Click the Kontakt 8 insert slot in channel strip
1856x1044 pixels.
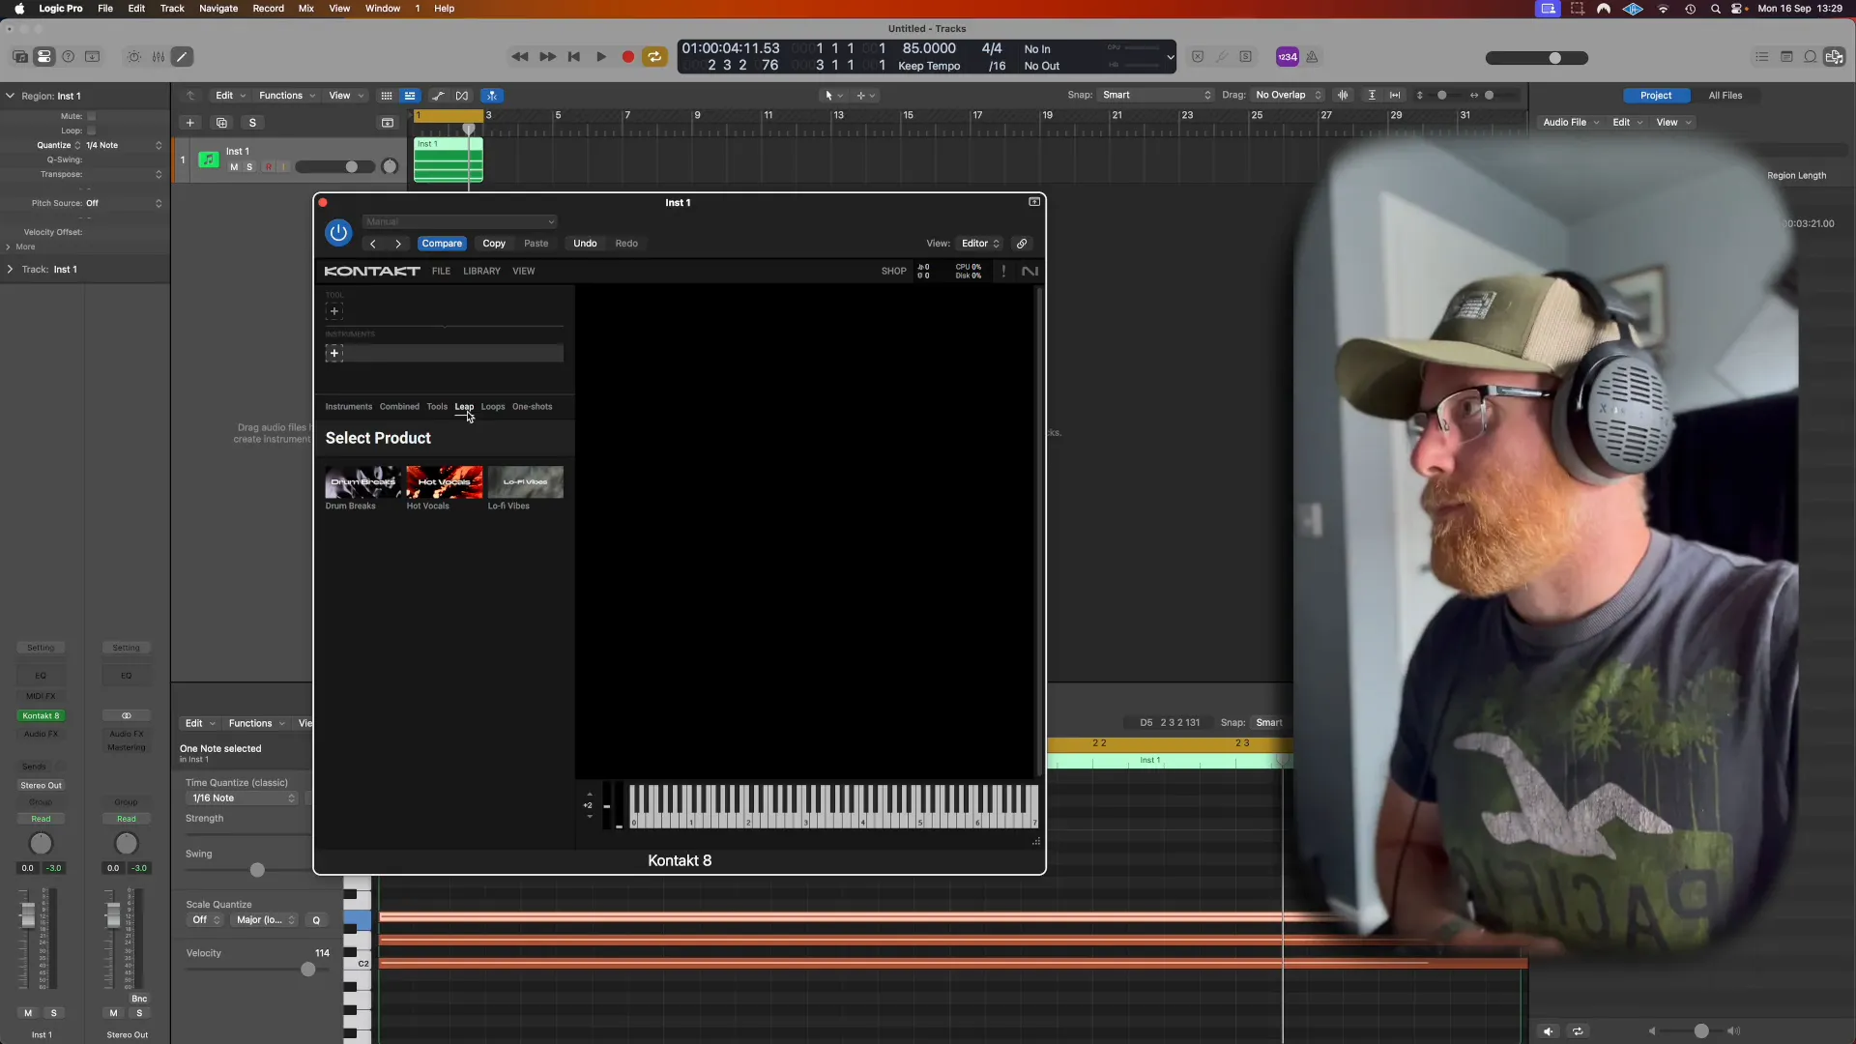(x=41, y=716)
